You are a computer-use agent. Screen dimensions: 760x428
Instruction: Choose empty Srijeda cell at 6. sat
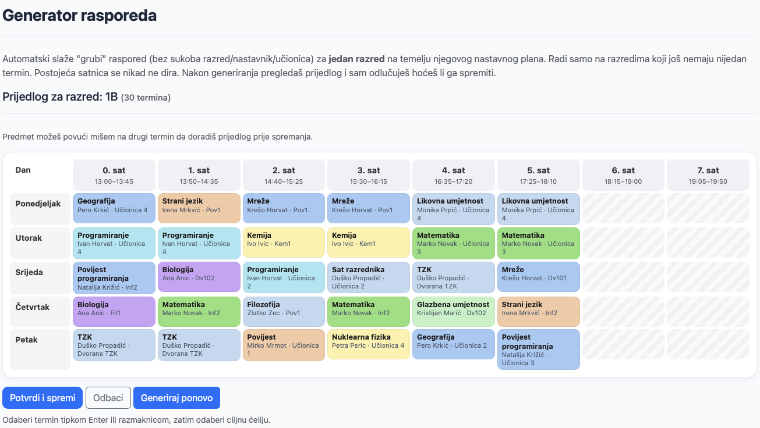click(x=624, y=277)
